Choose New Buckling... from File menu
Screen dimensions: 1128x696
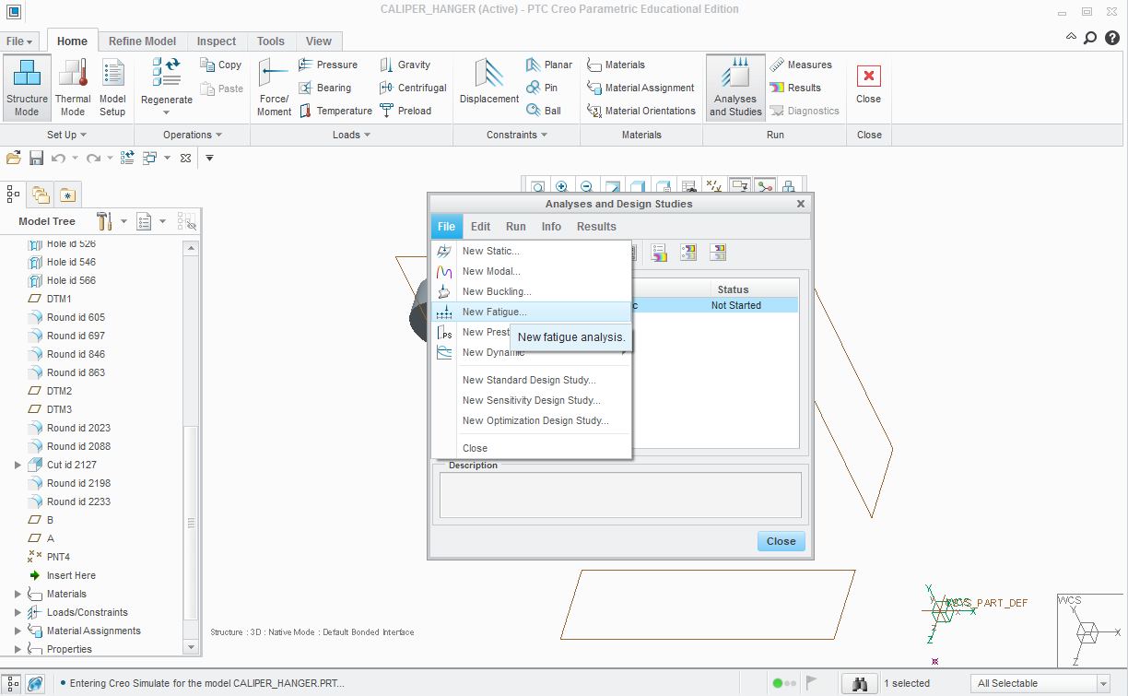(532, 291)
